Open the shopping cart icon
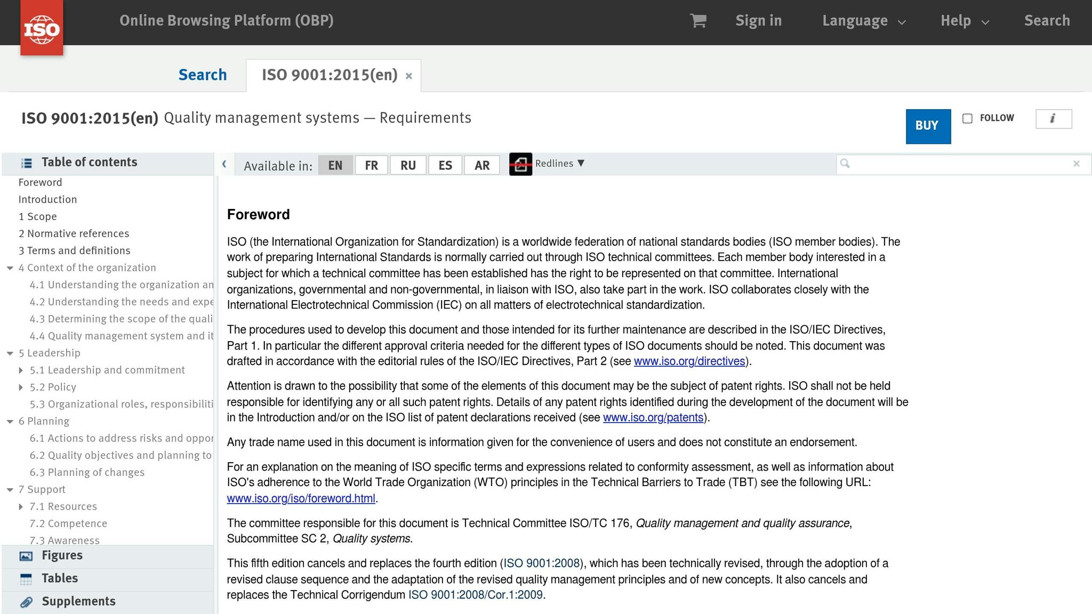 tap(698, 21)
